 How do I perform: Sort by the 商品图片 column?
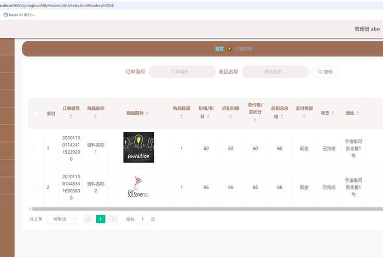[x=147, y=113]
